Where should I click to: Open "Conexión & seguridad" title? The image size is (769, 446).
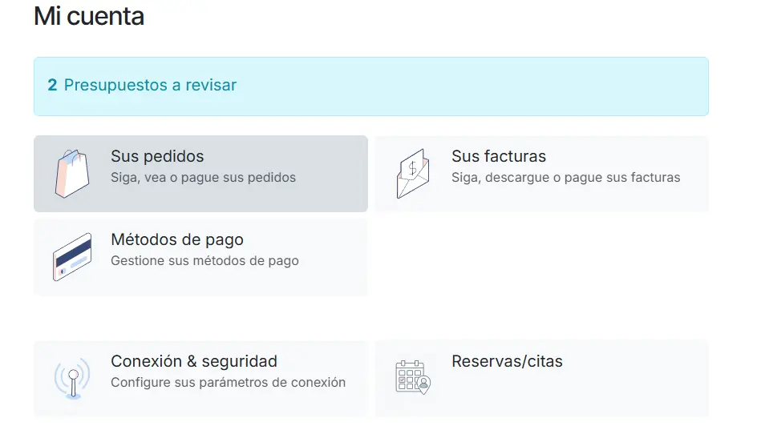(x=193, y=361)
